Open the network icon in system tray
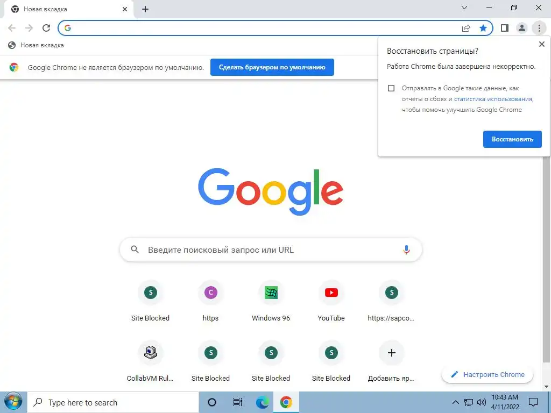 pyautogui.click(x=469, y=402)
